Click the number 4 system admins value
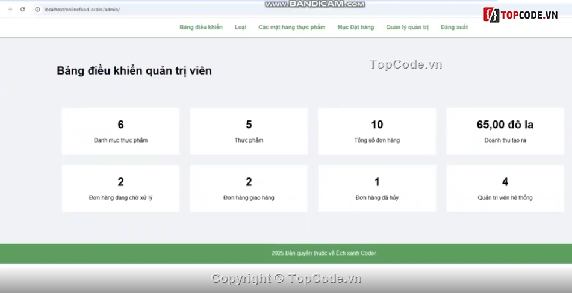This screenshot has width=572, height=293. [x=505, y=182]
